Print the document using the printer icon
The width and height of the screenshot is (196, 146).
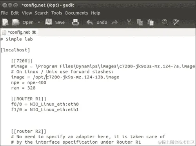click(x=75, y=22)
